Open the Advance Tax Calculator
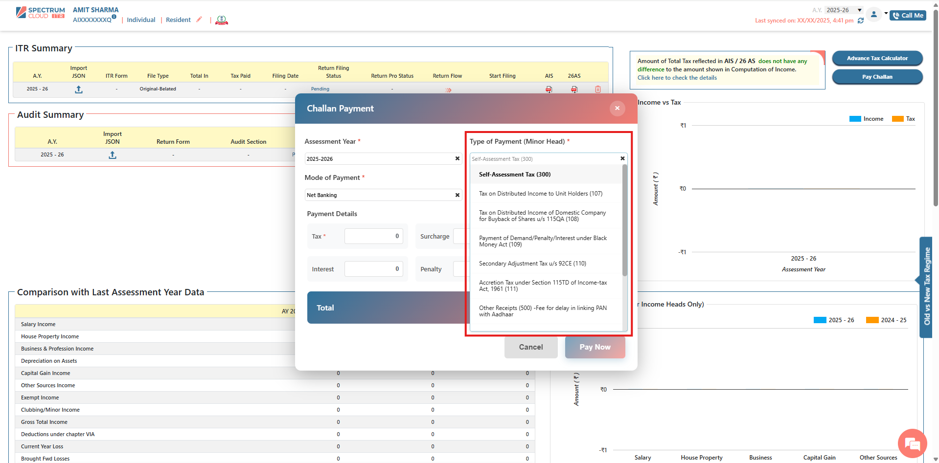The width and height of the screenshot is (939, 463). (877, 58)
